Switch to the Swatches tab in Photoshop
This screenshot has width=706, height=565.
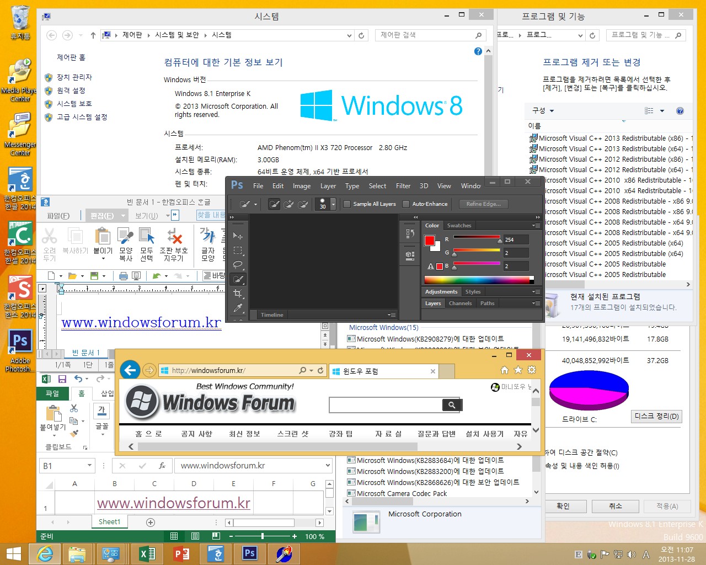[459, 226]
